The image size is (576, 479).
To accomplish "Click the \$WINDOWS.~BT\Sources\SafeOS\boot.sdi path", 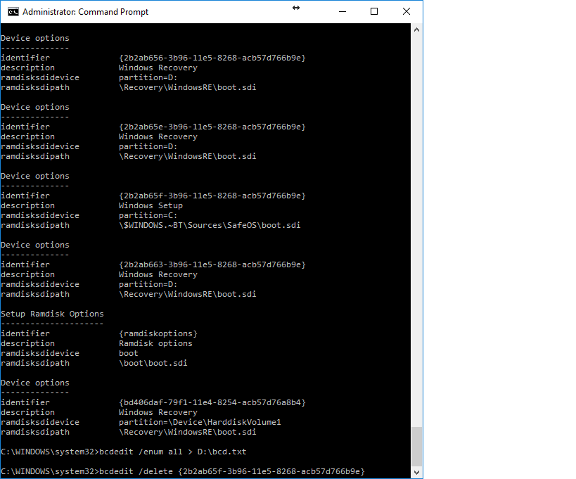I will (210, 225).
